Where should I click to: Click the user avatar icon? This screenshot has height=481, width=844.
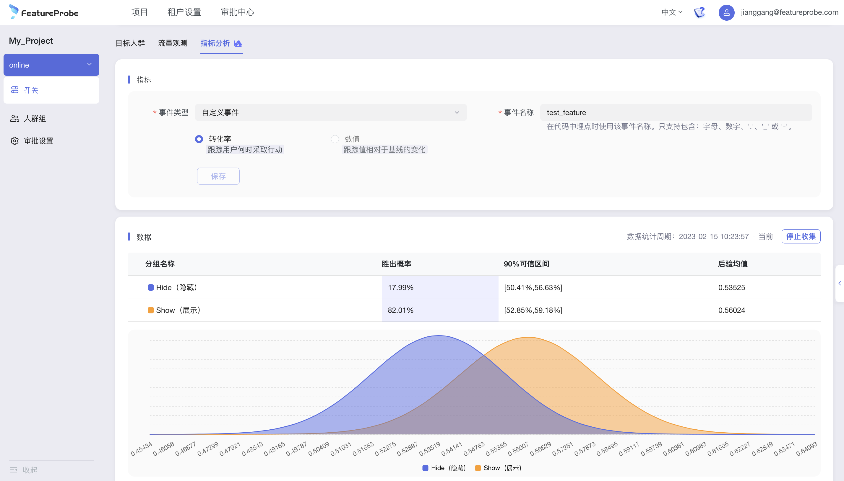point(726,13)
